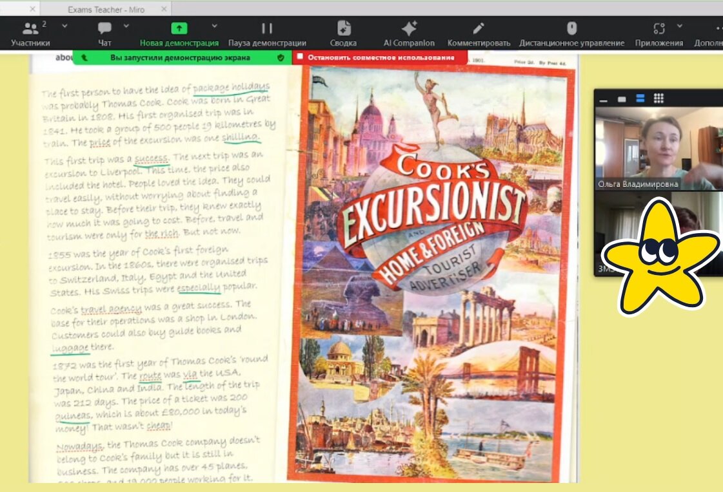
Task: Click the underlined word 'cheap'
Action: pos(159,426)
